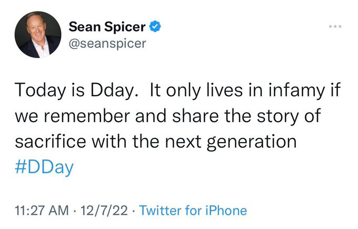Open Sean Spicer's profile avatar photo
This screenshot has width=358, height=229.
38,35
